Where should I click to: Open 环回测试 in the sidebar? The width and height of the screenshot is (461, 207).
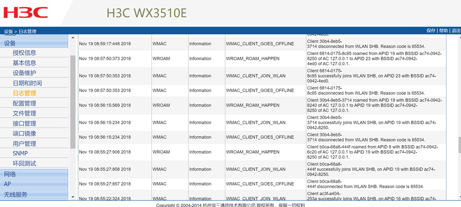(24, 163)
